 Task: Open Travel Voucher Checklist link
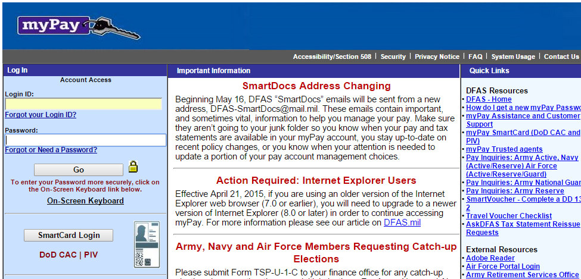tap(509, 216)
